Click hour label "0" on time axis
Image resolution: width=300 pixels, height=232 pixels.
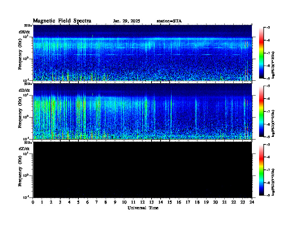point(33,202)
